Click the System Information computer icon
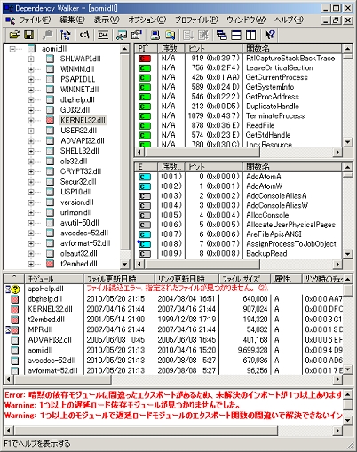The width and height of the screenshot is (357, 452). coord(155,36)
